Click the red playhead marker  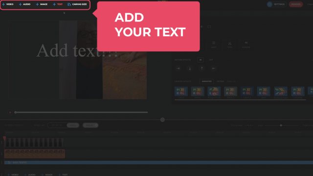coord(4,138)
